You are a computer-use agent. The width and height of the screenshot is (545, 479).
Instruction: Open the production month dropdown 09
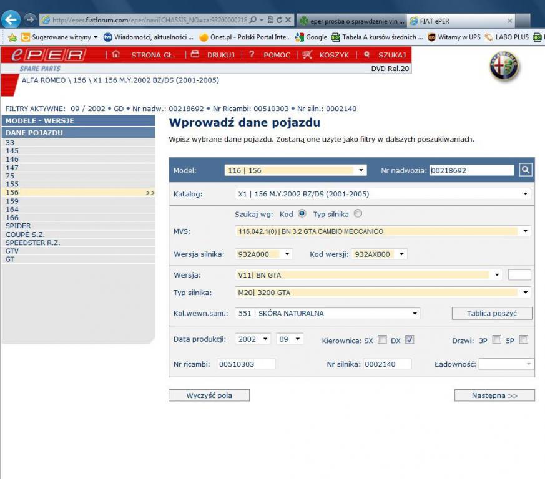289,339
